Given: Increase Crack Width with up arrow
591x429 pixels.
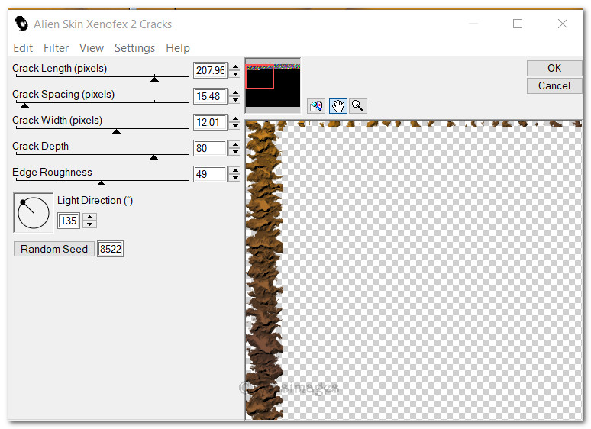Looking at the screenshot, I should (236, 118).
